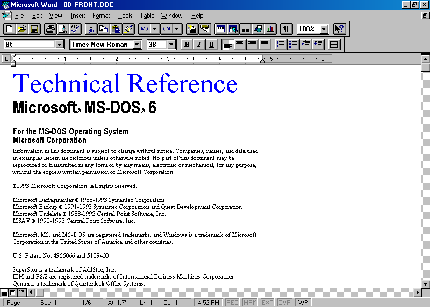Insert a chart with the graph icon
Screen dimensions: 430x307
[270, 29]
